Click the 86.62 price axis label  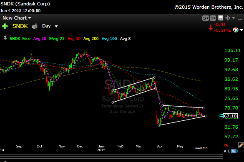pos(231,79)
